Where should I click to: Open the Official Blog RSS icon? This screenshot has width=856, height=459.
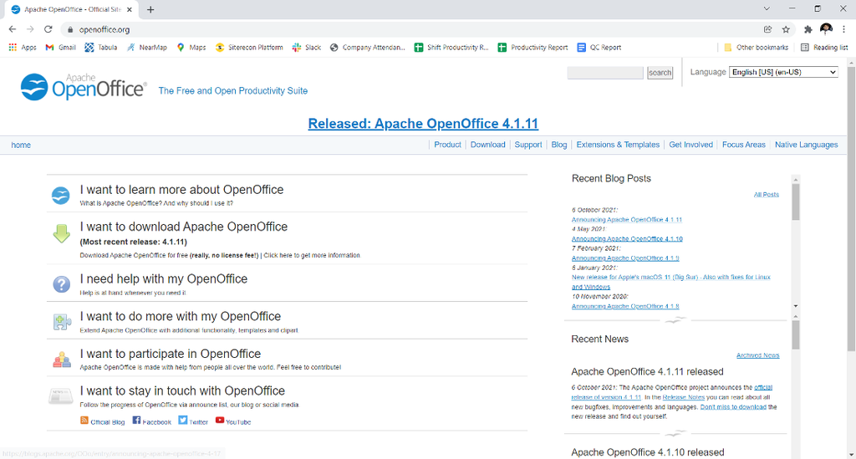[x=84, y=421]
